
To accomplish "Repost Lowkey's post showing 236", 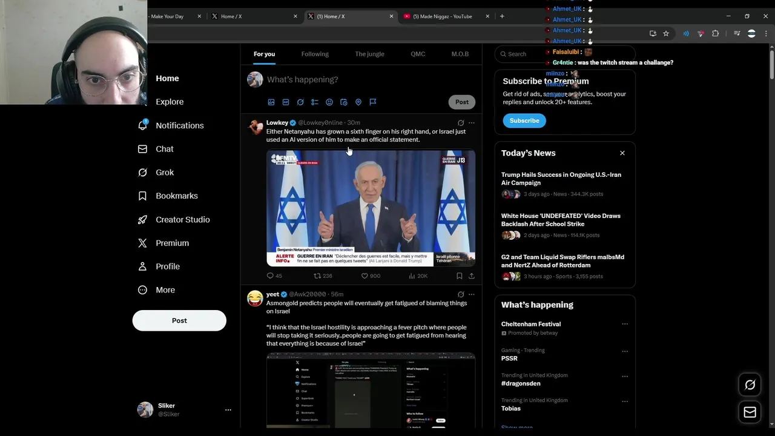I will coord(323,276).
